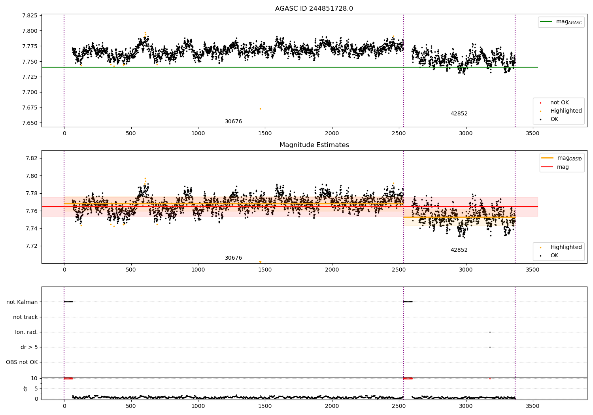Click OBSID label "42852" in the AGASC ID plot
Screen dimensions: 593x415
point(459,114)
